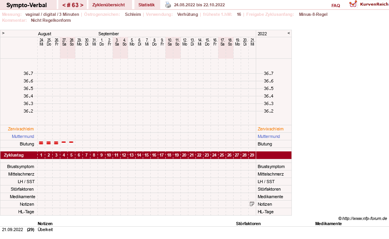
Task: Open the note icon on cycle day 29
Action: tap(252, 204)
